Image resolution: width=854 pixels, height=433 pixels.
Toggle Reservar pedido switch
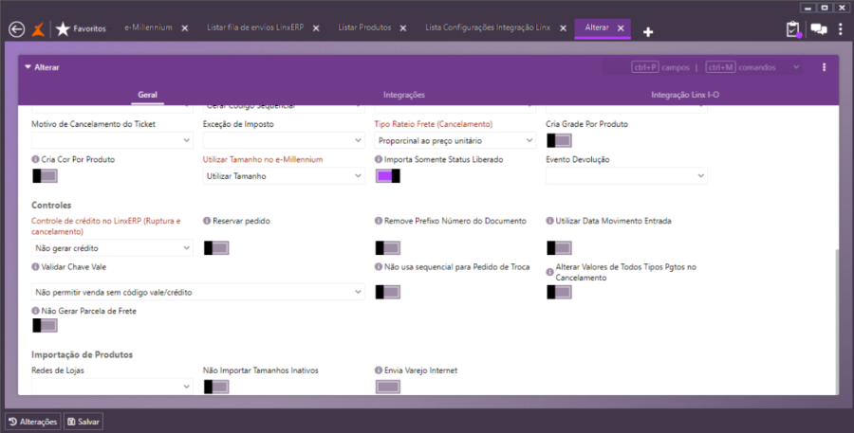[x=216, y=248]
